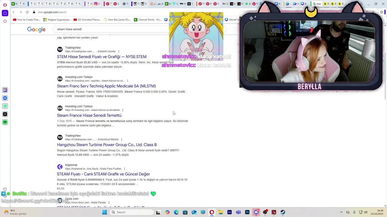Open Microsoft Store from the taskbar

pos(185,212)
